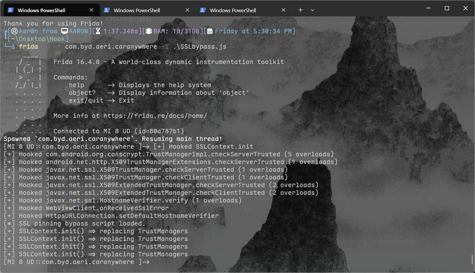Viewport: 475px width, 273px height.
Task: Click the RAM: 18/31GB reading
Action: point(176,31)
